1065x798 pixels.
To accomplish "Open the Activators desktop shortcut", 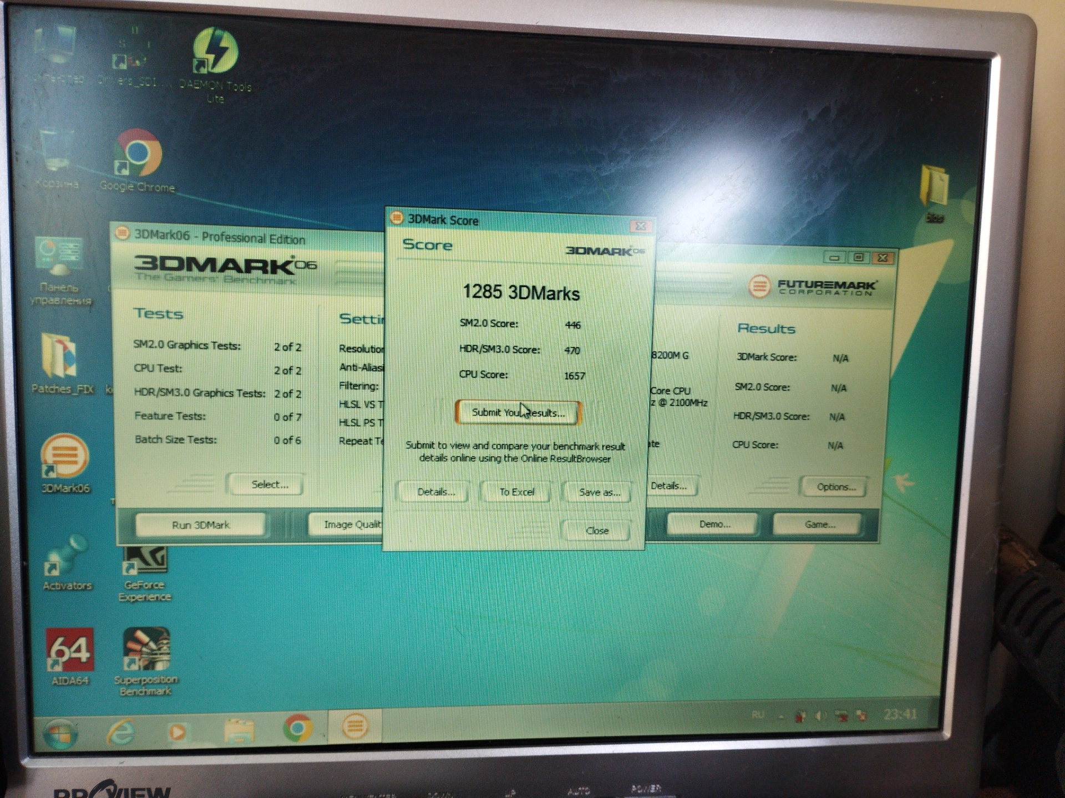I will [67, 563].
